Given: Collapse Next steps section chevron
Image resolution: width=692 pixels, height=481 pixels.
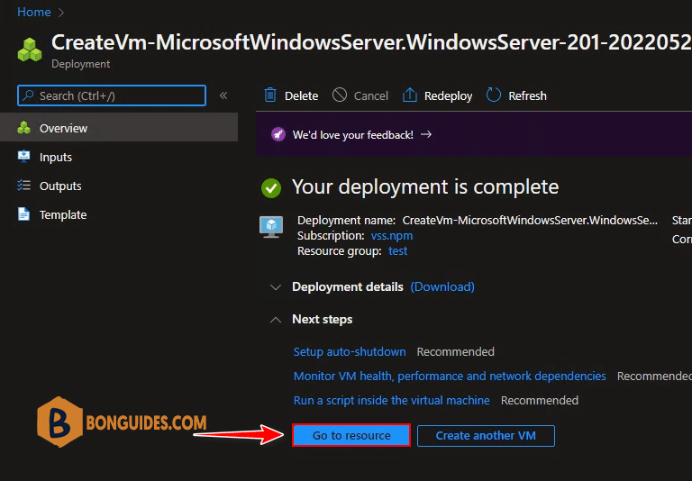Looking at the screenshot, I should point(276,320).
